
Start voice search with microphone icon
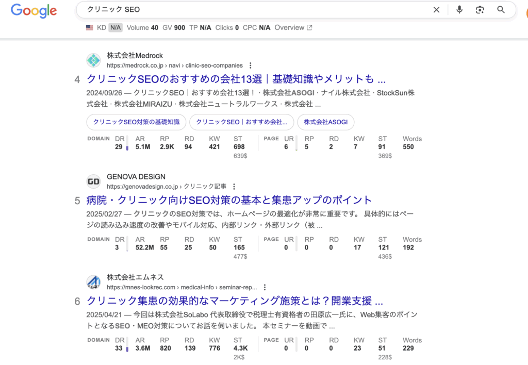tap(459, 10)
